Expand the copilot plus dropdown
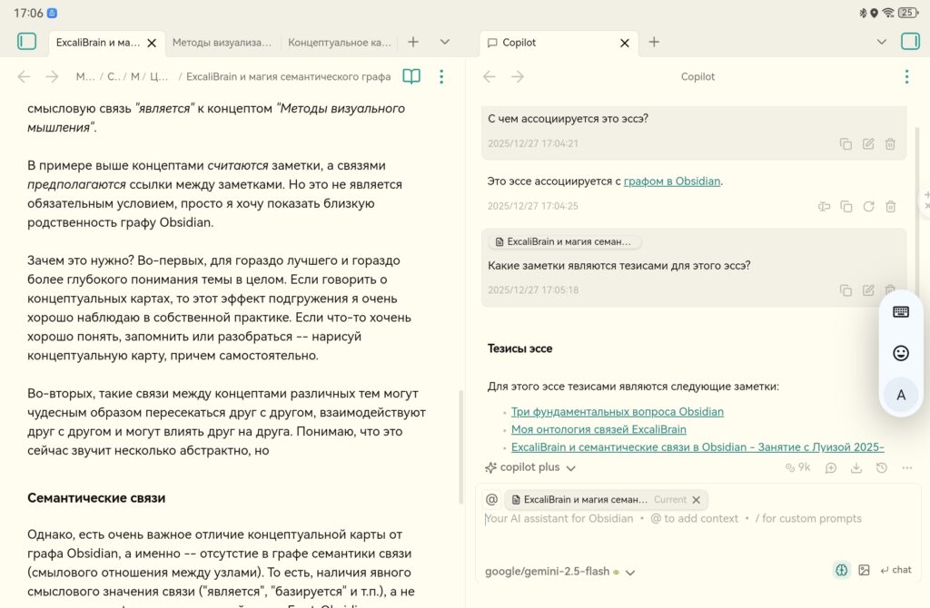Viewport: 930px width, 608px height. click(529, 466)
